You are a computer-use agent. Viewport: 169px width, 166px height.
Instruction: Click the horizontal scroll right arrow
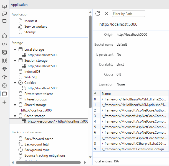(85, 162)
